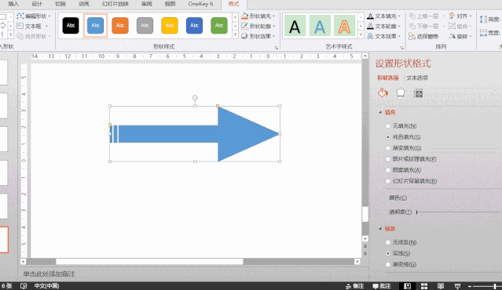Switch to Slide Sorter view icon
The height and width of the screenshot is (290, 502).
click(x=424, y=286)
